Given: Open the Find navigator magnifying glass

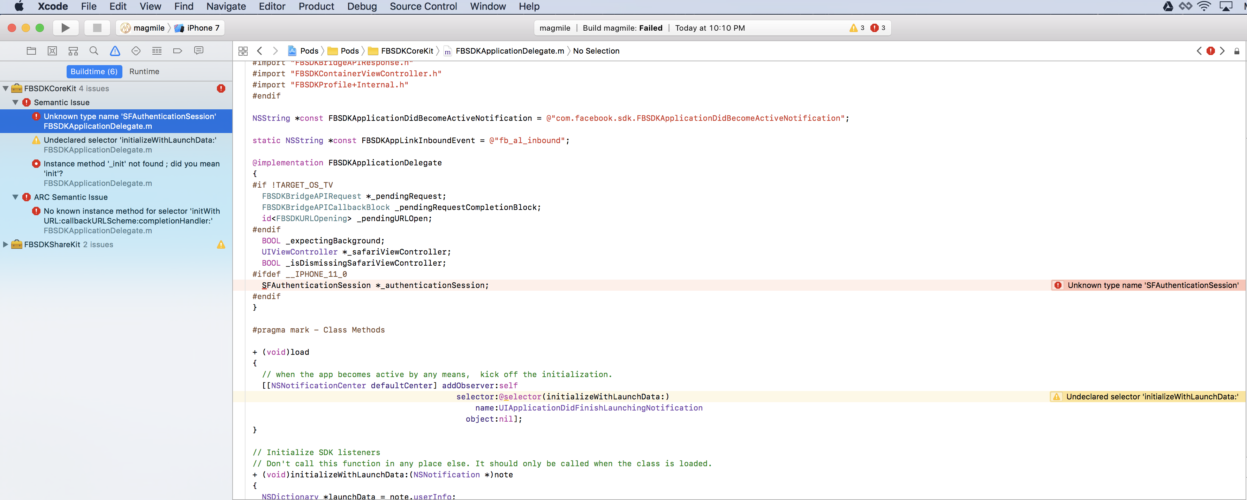Looking at the screenshot, I should pos(93,51).
